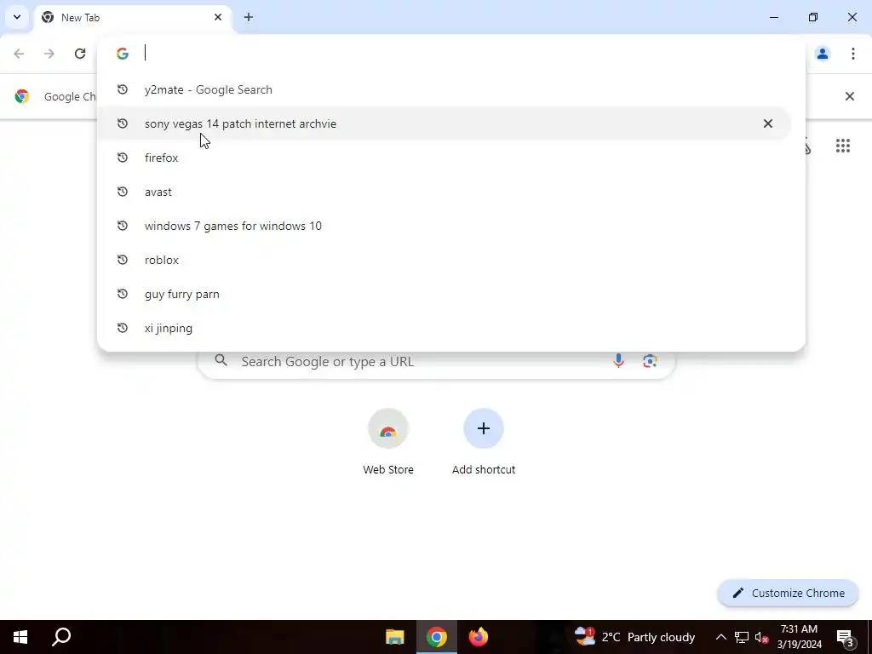Open the Google apps grid
This screenshot has height=654, width=872.
[x=842, y=146]
